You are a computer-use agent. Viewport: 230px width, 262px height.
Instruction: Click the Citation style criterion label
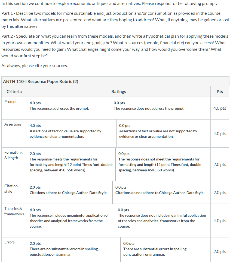pos(11,189)
